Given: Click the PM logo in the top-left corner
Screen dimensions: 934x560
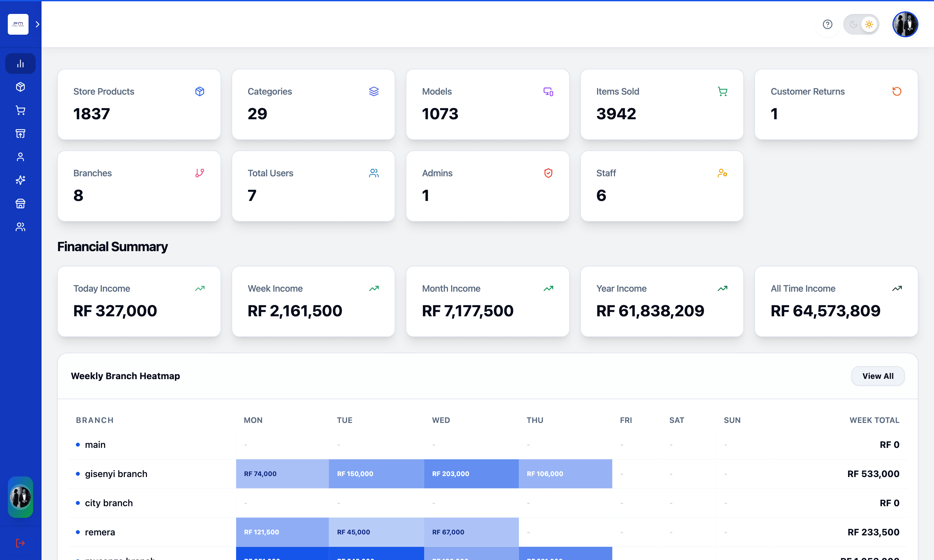Looking at the screenshot, I should (x=18, y=24).
